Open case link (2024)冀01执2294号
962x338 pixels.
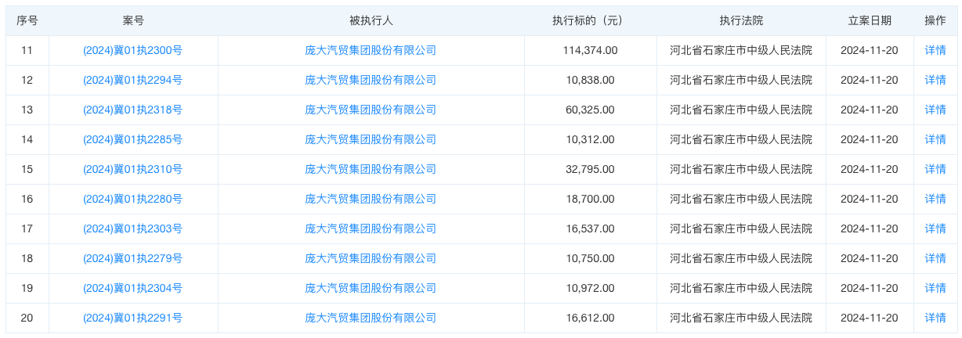click(132, 80)
